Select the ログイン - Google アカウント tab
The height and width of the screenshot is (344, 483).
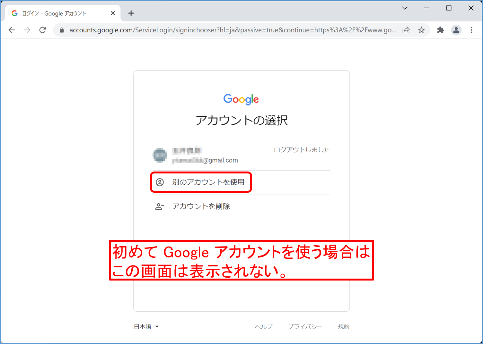[63, 13]
